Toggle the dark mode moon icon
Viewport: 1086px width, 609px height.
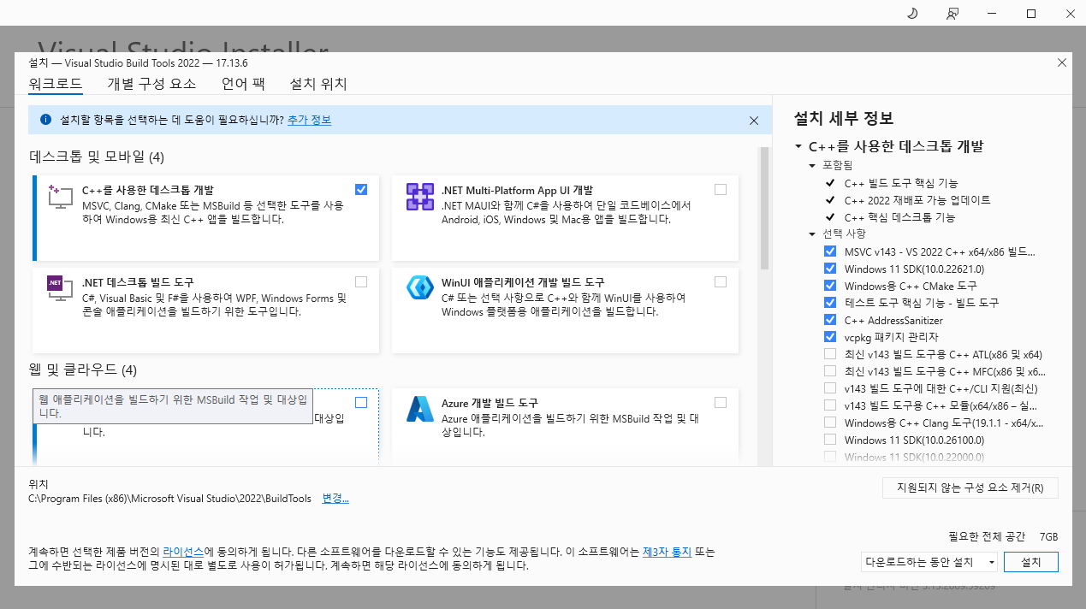pyautogui.click(x=912, y=13)
